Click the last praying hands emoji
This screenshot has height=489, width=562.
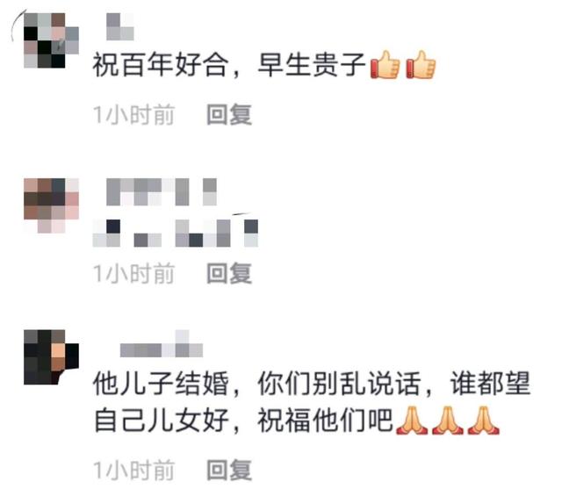click(484, 421)
